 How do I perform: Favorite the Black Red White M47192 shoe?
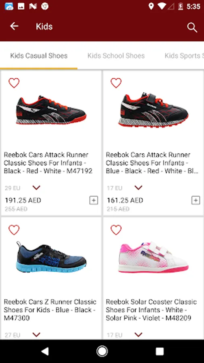14,83
